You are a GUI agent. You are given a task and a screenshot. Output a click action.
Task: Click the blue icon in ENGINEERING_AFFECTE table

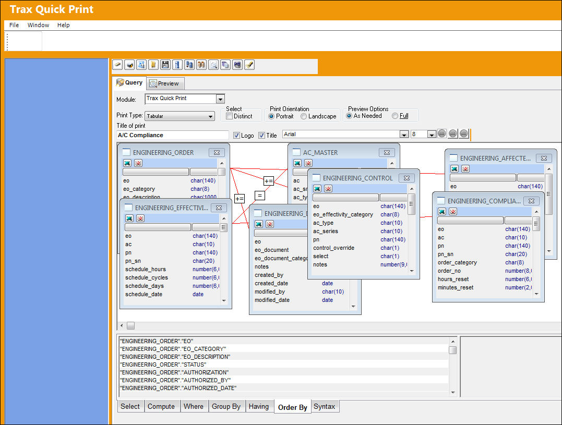coord(455,168)
